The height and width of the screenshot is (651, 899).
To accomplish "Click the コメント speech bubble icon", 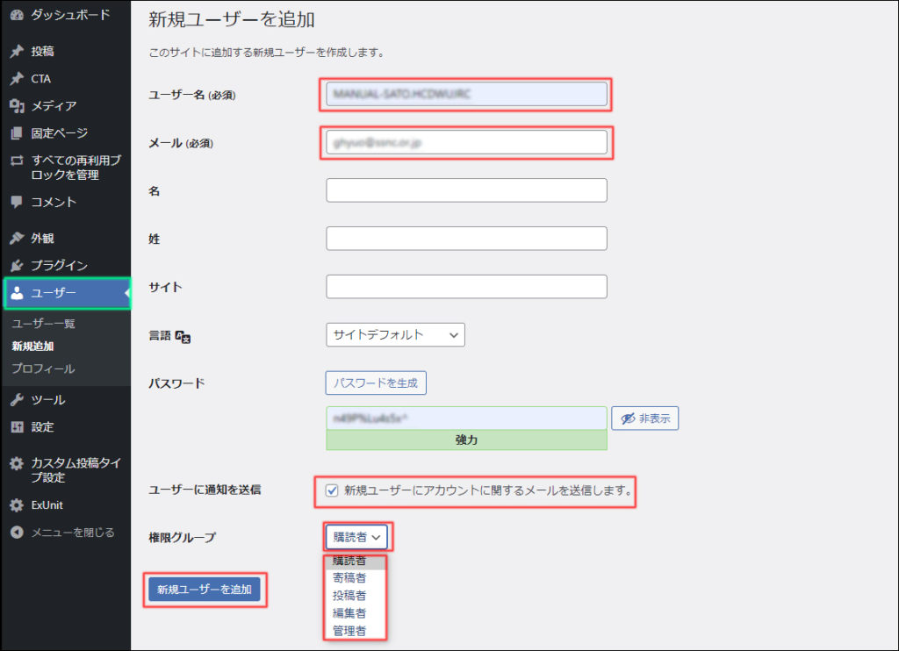I will tap(17, 202).
